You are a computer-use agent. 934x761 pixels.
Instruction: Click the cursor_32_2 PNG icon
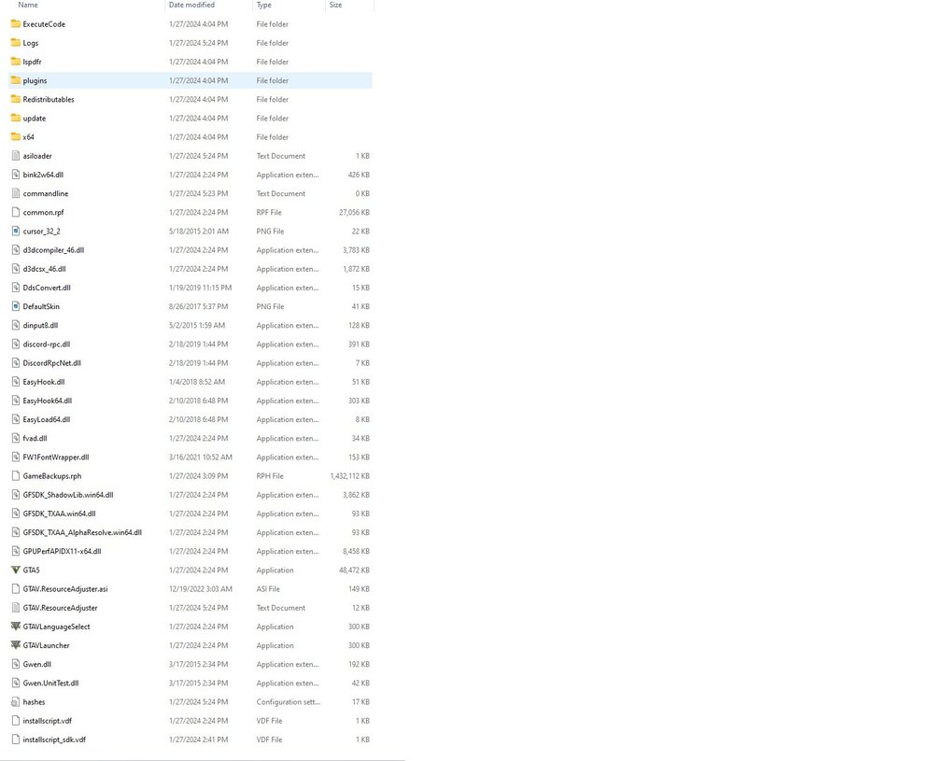[x=16, y=231]
